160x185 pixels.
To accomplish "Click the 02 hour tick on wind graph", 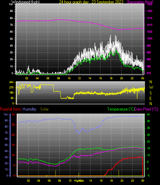I will click(x=27, y=78).
